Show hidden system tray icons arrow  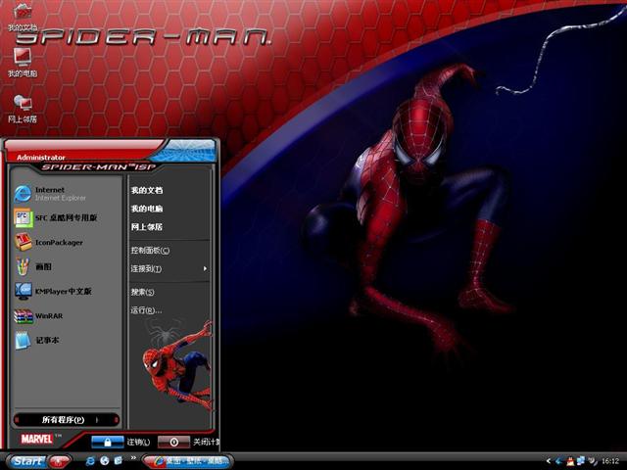(549, 460)
